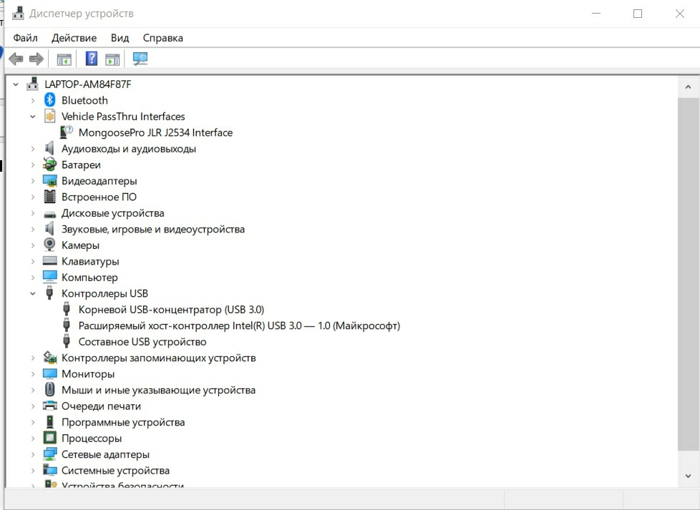Image resolution: width=700 pixels, height=510 pixels.
Task: Click the Сетевые адаптеры network icon
Action: (49, 454)
